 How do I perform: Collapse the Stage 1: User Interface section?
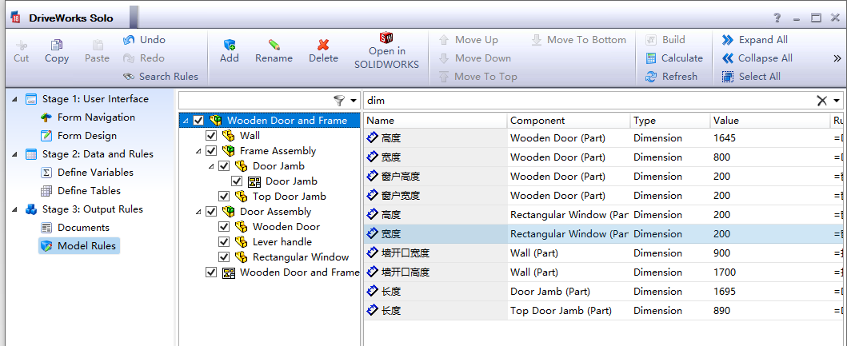coord(14,99)
